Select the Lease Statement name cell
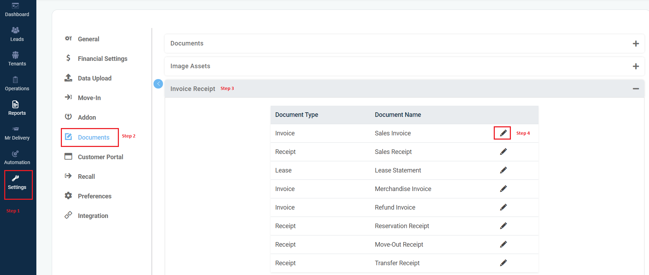 click(x=398, y=170)
